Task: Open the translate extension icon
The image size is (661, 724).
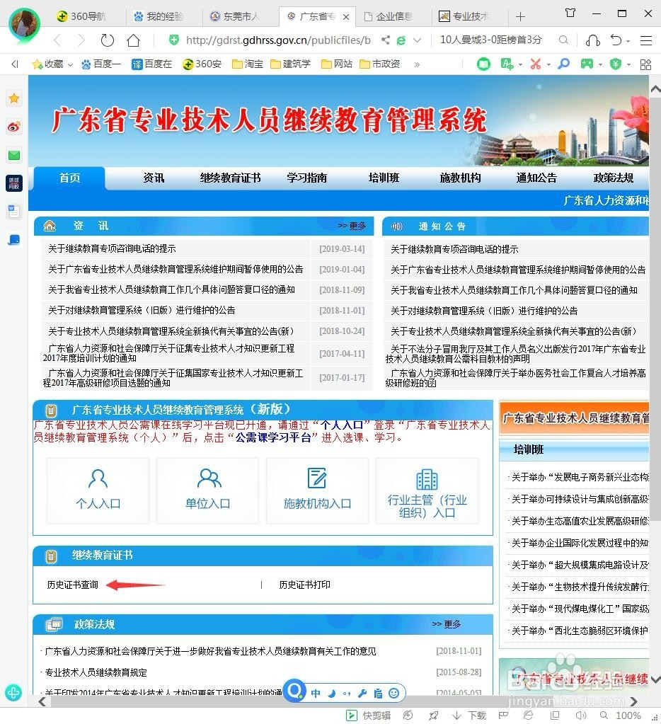Action: pos(506,64)
